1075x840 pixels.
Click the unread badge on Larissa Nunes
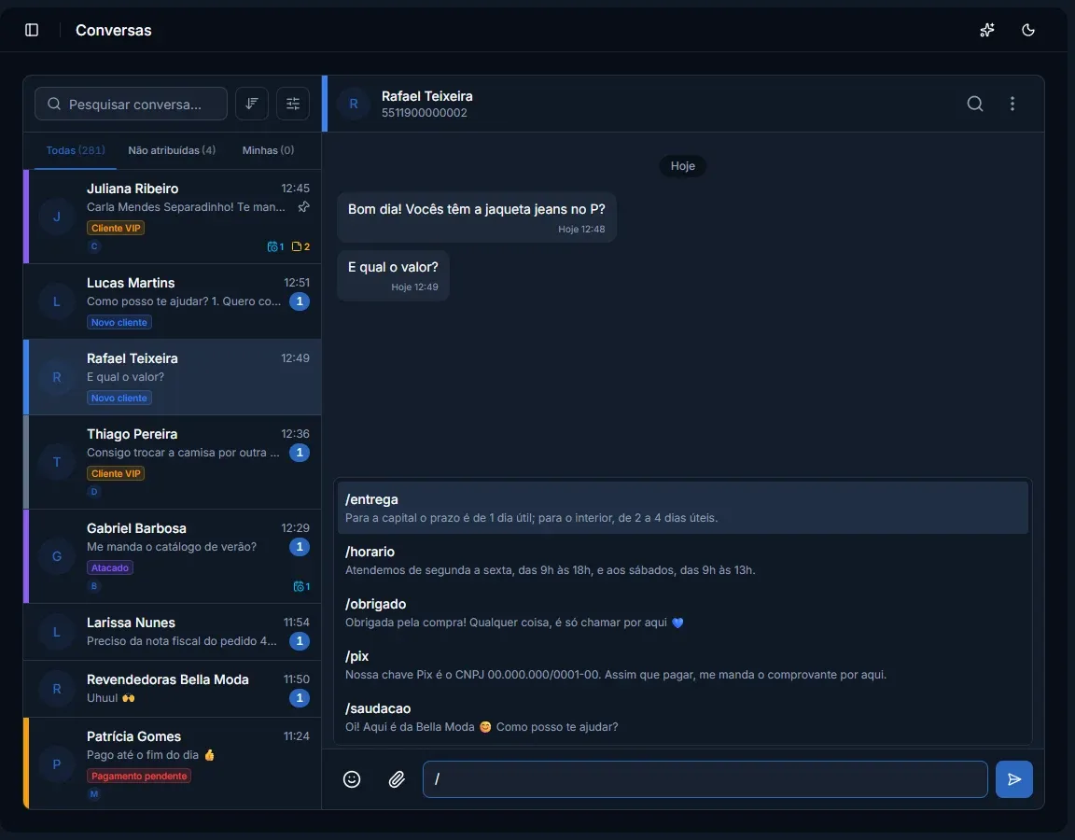click(x=300, y=641)
